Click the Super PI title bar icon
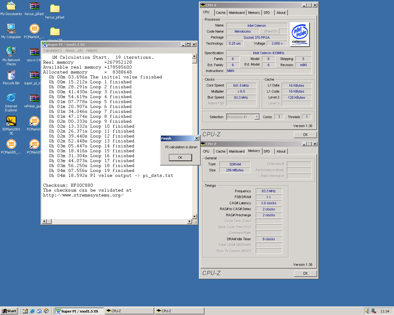Screen dimensions: 394x315 (45, 45)
